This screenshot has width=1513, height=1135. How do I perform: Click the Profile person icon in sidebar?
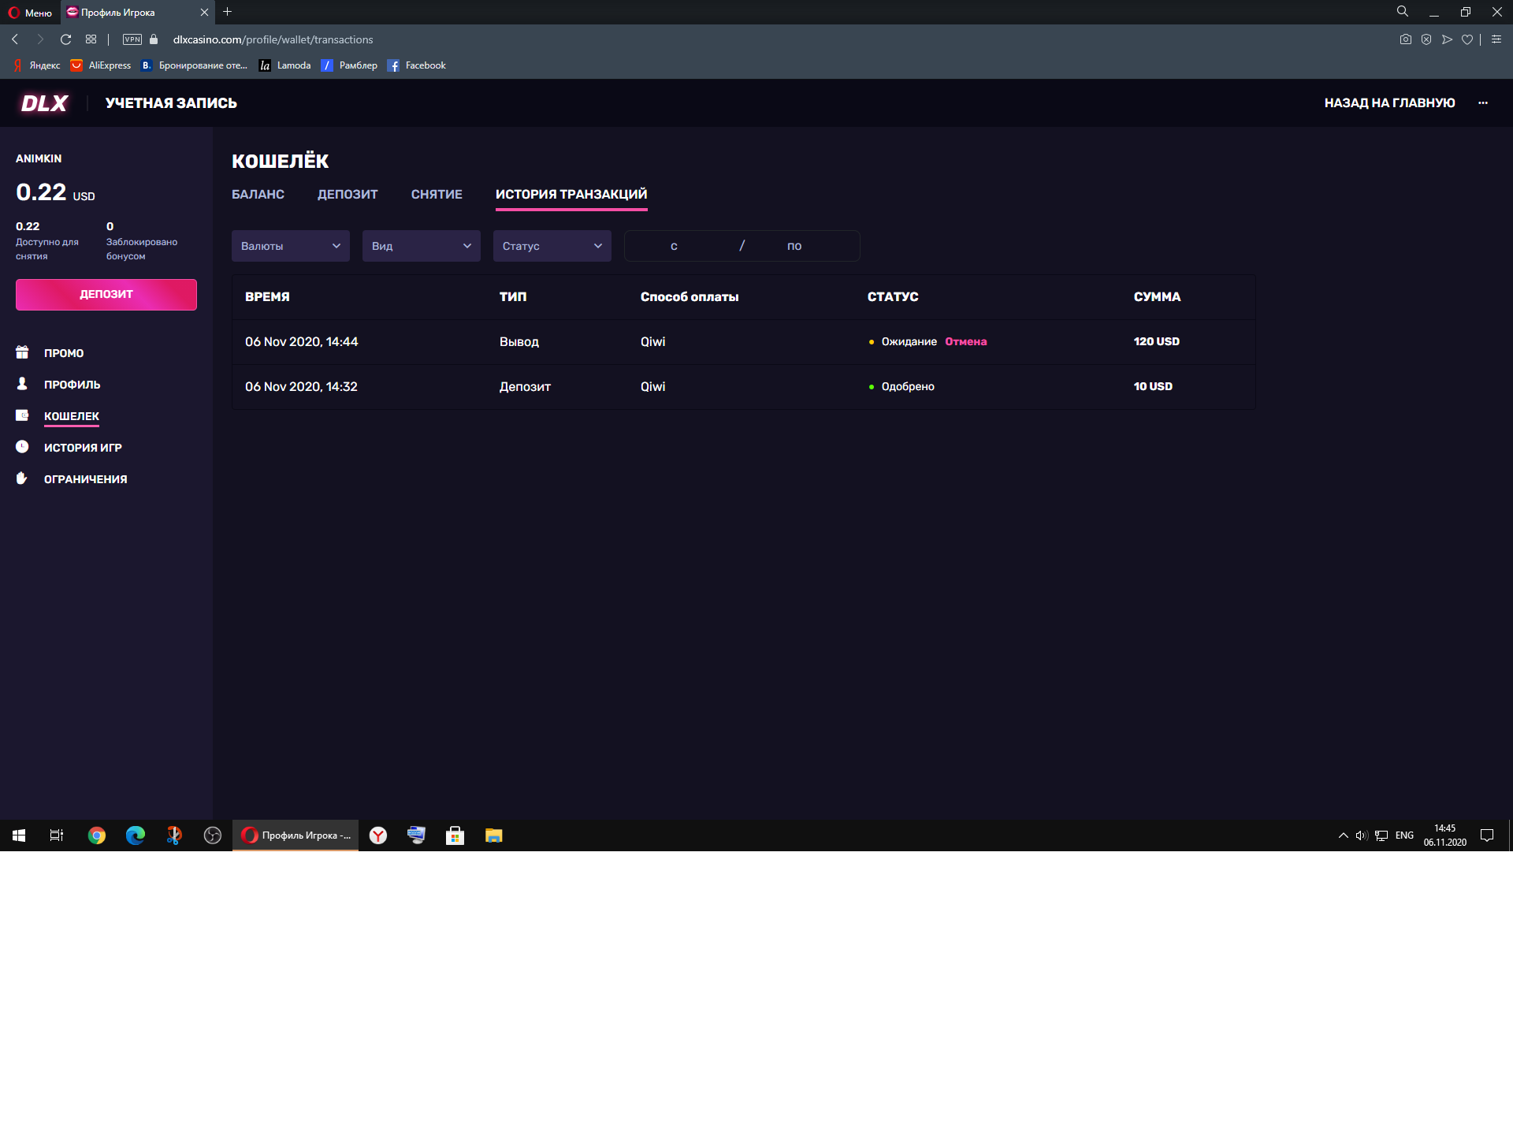pos(22,384)
